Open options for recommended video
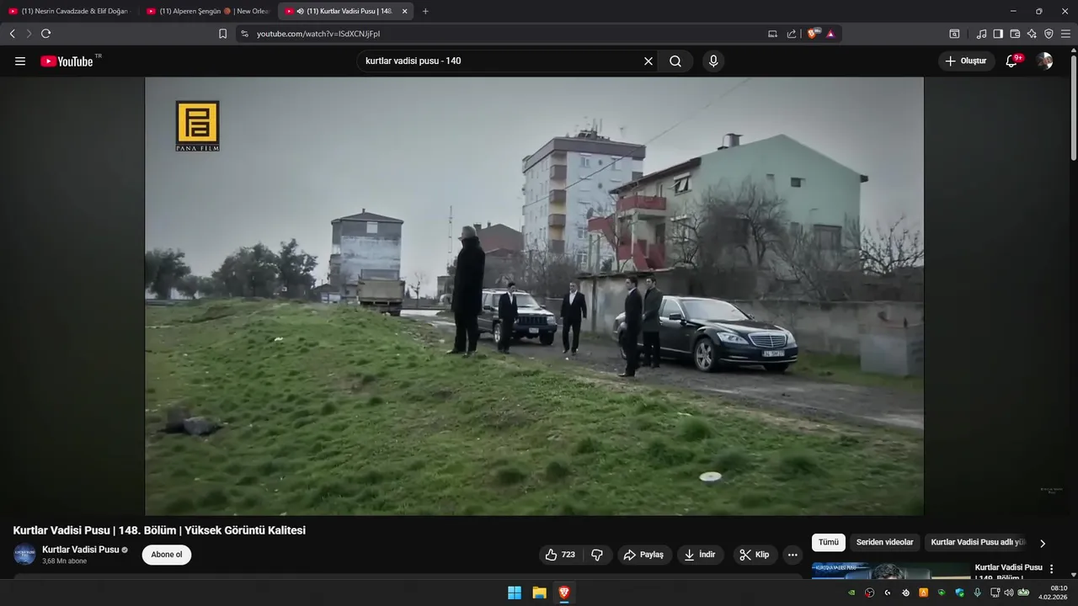This screenshot has width=1078, height=606. 1051,569
